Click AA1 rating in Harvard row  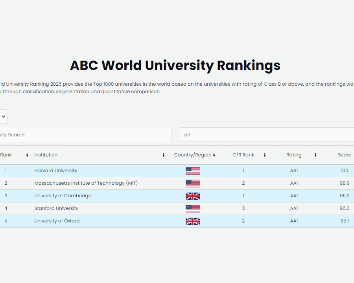click(x=294, y=171)
